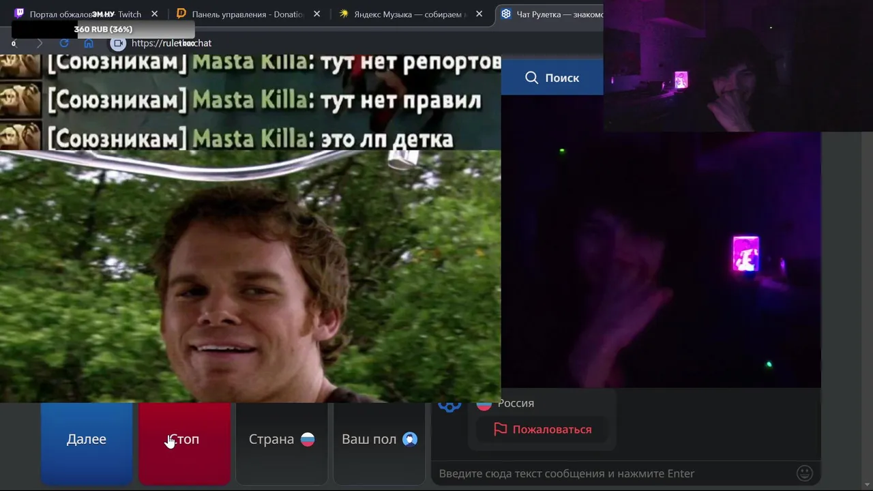
Task: Click the Поиск search button
Action: 552,78
